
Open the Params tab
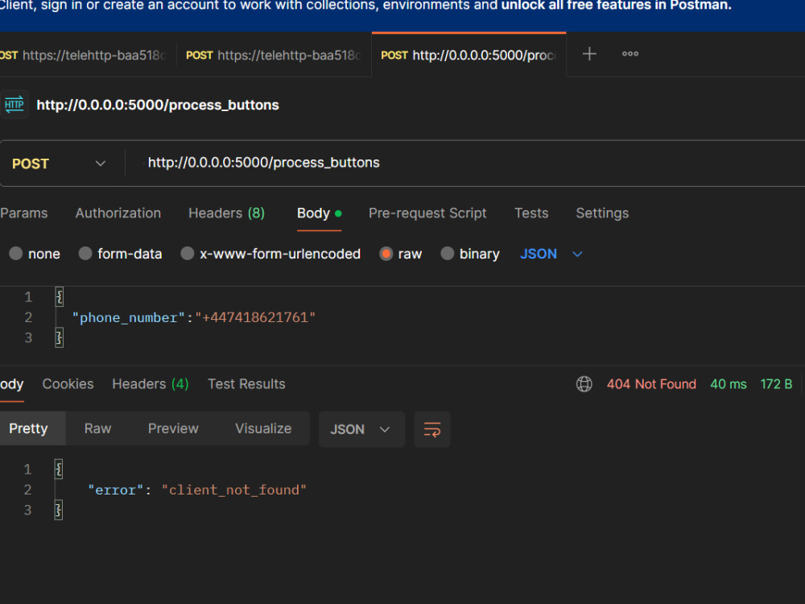pyautogui.click(x=23, y=213)
